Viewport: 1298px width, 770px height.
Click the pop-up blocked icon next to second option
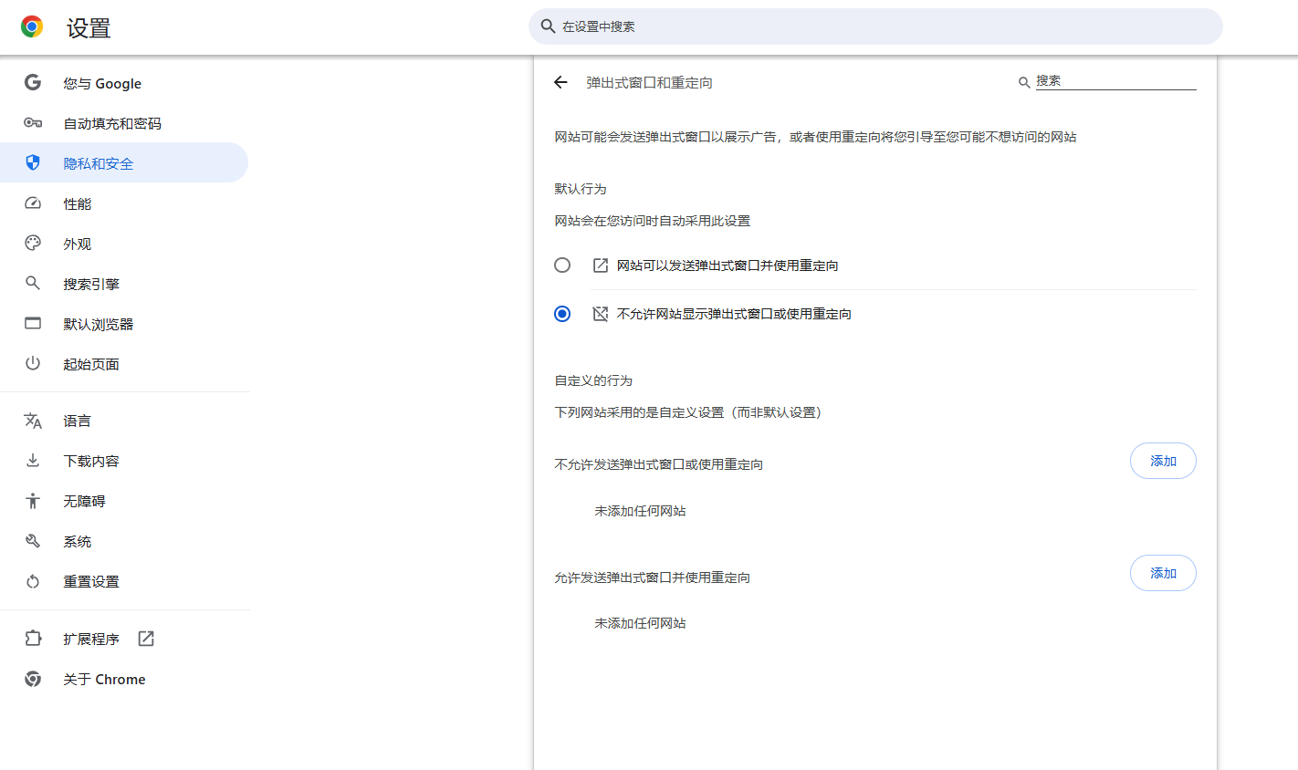pos(601,314)
